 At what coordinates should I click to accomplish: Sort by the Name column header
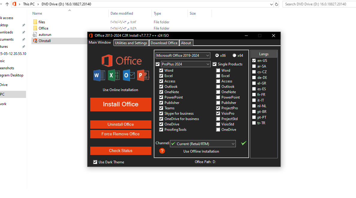click(37, 13)
